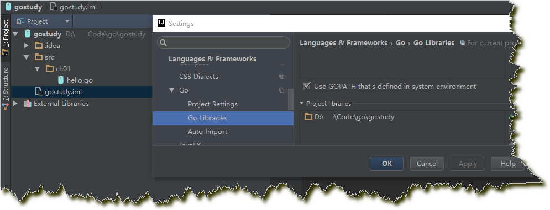Click the .idea folder icon

tap(39, 46)
